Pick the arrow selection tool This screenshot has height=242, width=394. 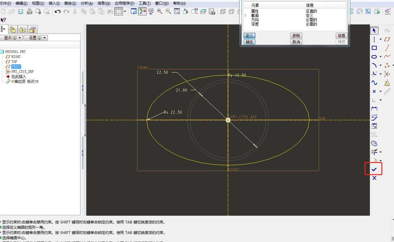tap(374, 31)
